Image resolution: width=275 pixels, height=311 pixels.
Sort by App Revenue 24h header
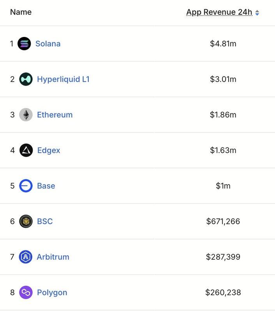point(219,12)
